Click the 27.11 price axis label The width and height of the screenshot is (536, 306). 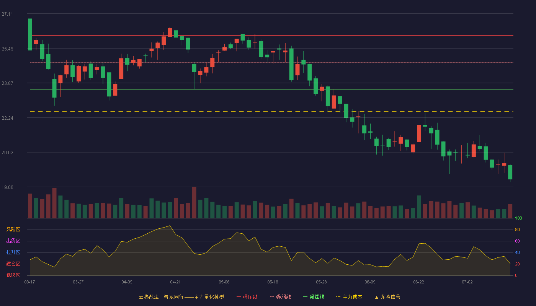(7, 14)
